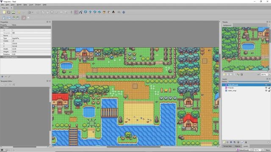
Task: Select the static_map layer
Action: coord(246,90)
